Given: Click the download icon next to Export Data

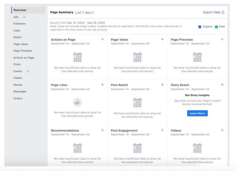Looking at the screenshot, I should pyautogui.click(x=223, y=12).
